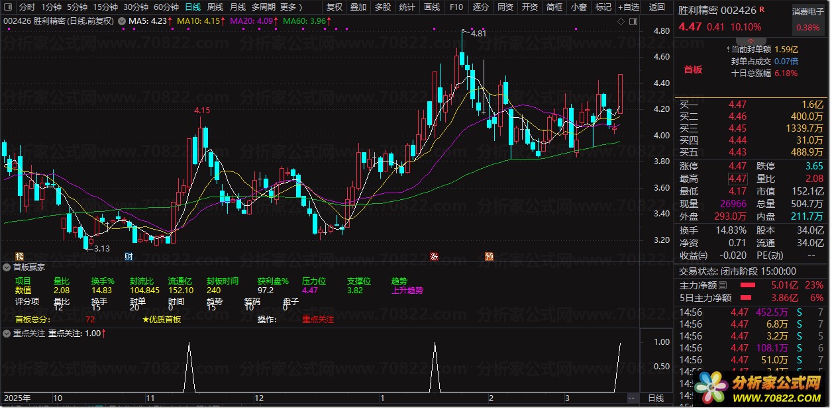
Task: Click the 逐分 toolbar button
Action: click(x=481, y=7)
